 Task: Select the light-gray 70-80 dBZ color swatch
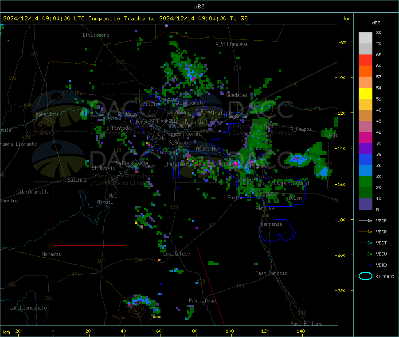[x=365, y=38]
